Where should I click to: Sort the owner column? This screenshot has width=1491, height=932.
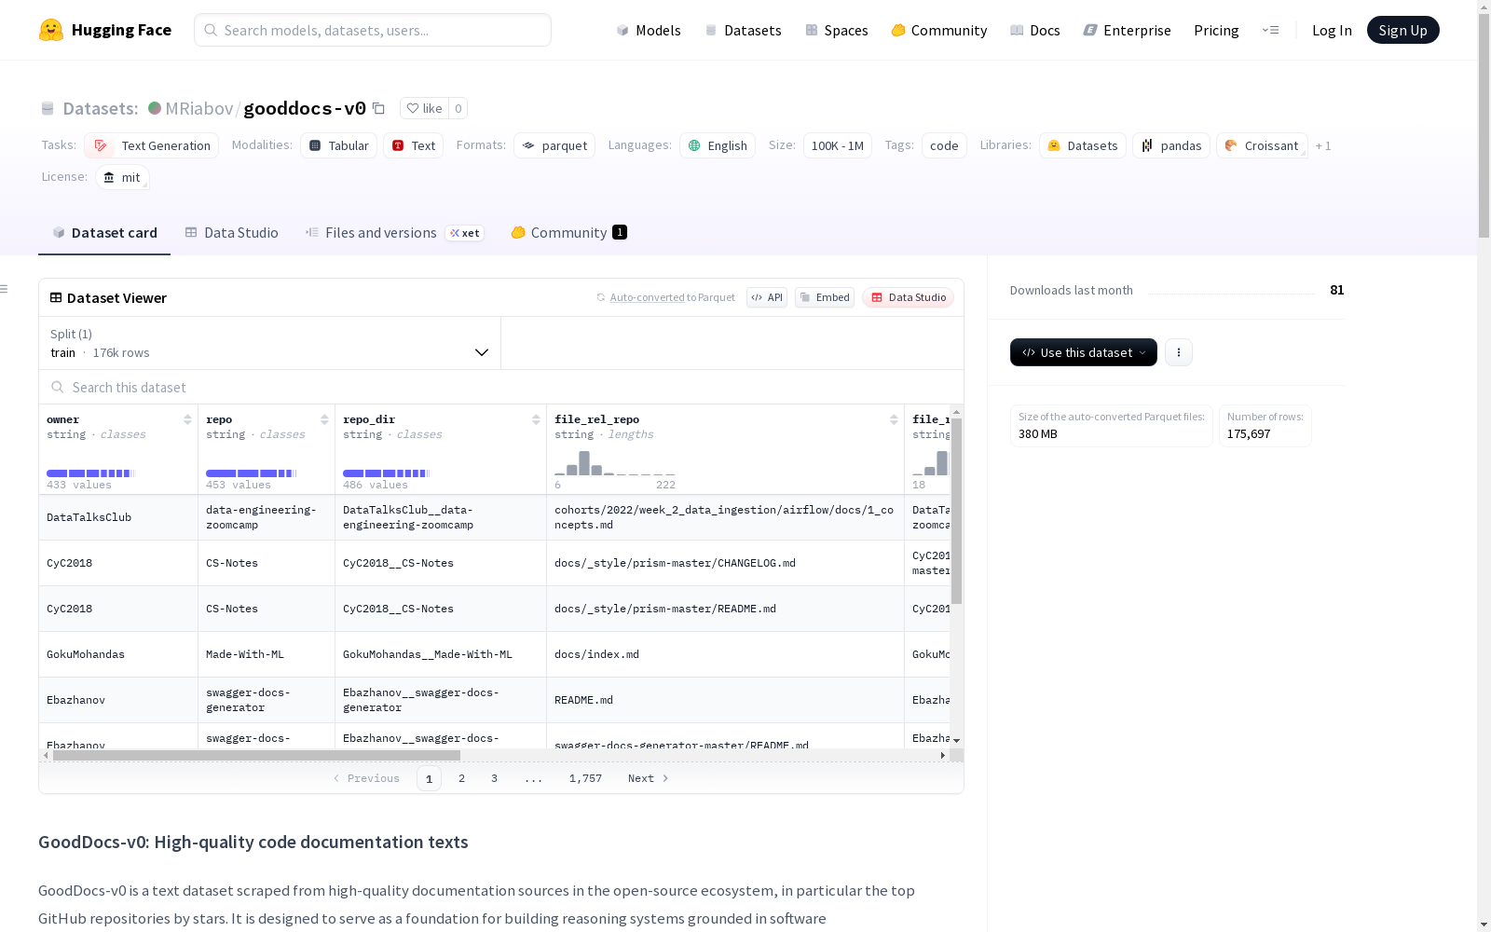click(187, 419)
